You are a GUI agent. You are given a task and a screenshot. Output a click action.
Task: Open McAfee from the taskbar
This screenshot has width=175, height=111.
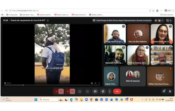(132, 100)
